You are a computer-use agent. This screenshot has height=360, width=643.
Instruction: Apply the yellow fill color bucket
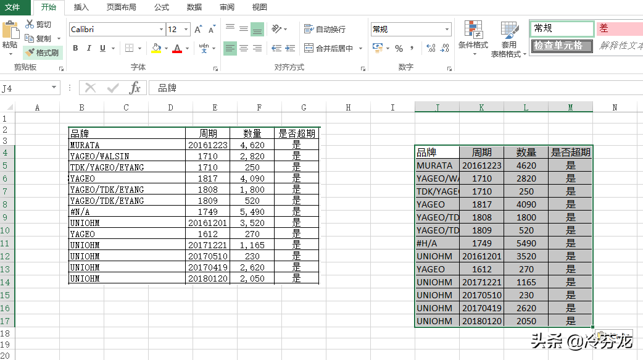156,48
